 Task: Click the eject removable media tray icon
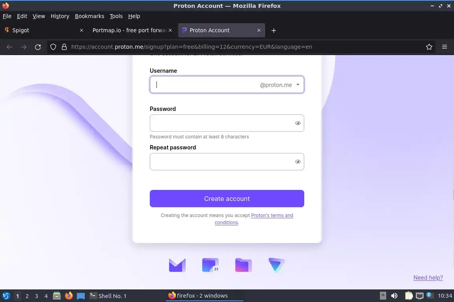383,296
